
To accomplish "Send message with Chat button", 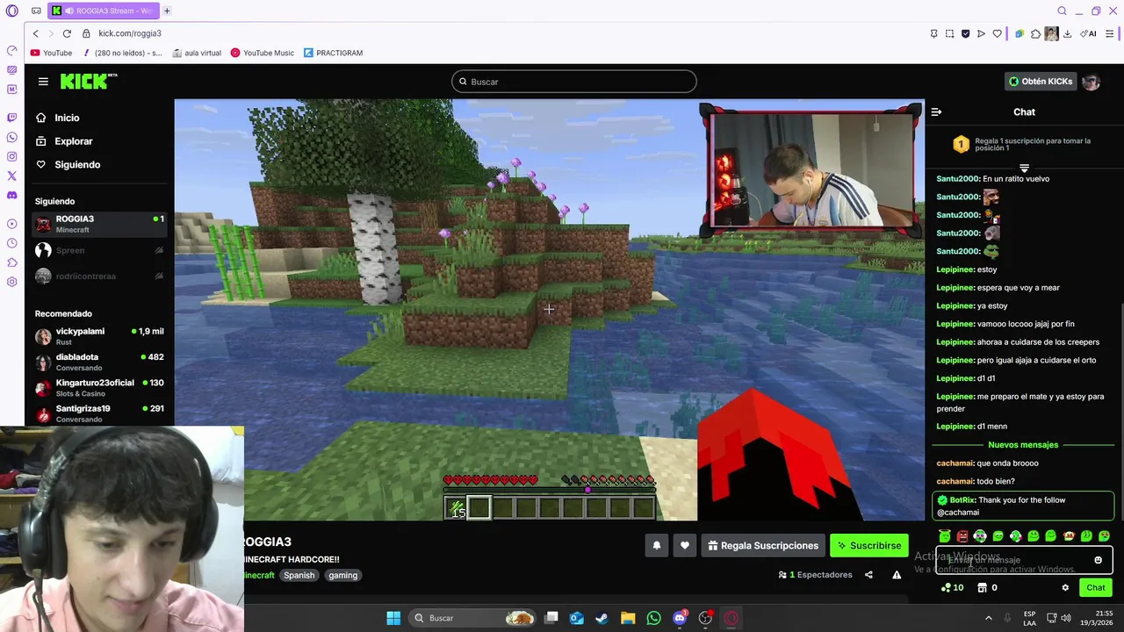I will pyautogui.click(x=1096, y=588).
